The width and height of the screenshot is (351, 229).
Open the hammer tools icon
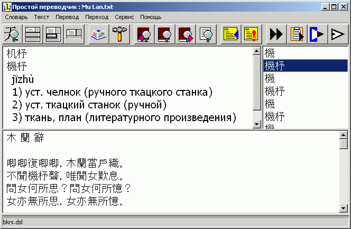coord(120,35)
